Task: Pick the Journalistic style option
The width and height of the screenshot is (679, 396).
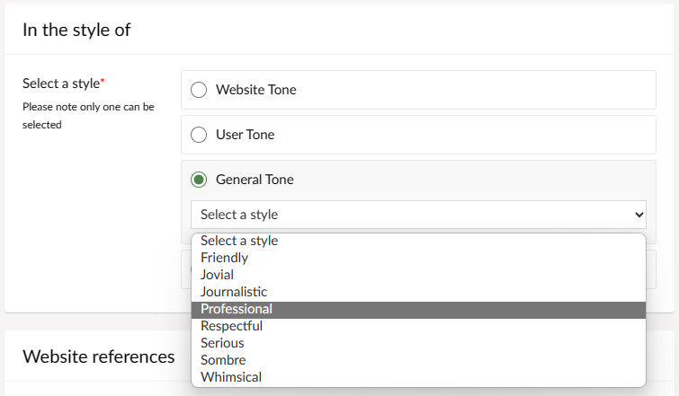Action: pyautogui.click(x=418, y=292)
